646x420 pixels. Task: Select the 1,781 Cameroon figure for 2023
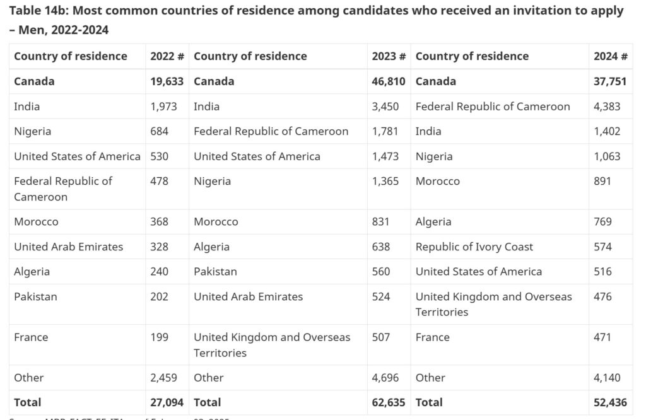(x=385, y=131)
